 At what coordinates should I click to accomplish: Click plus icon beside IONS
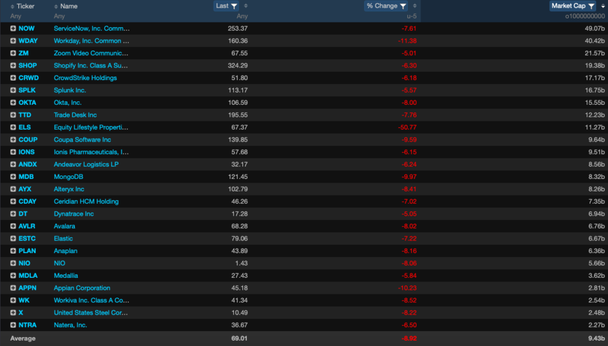(13, 152)
